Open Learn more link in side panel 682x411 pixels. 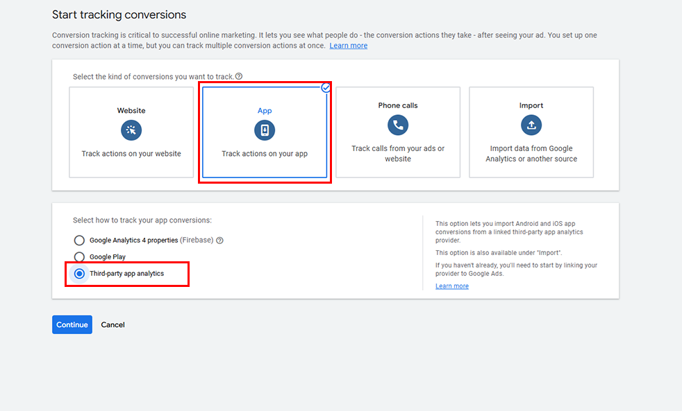click(x=452, y=286)
